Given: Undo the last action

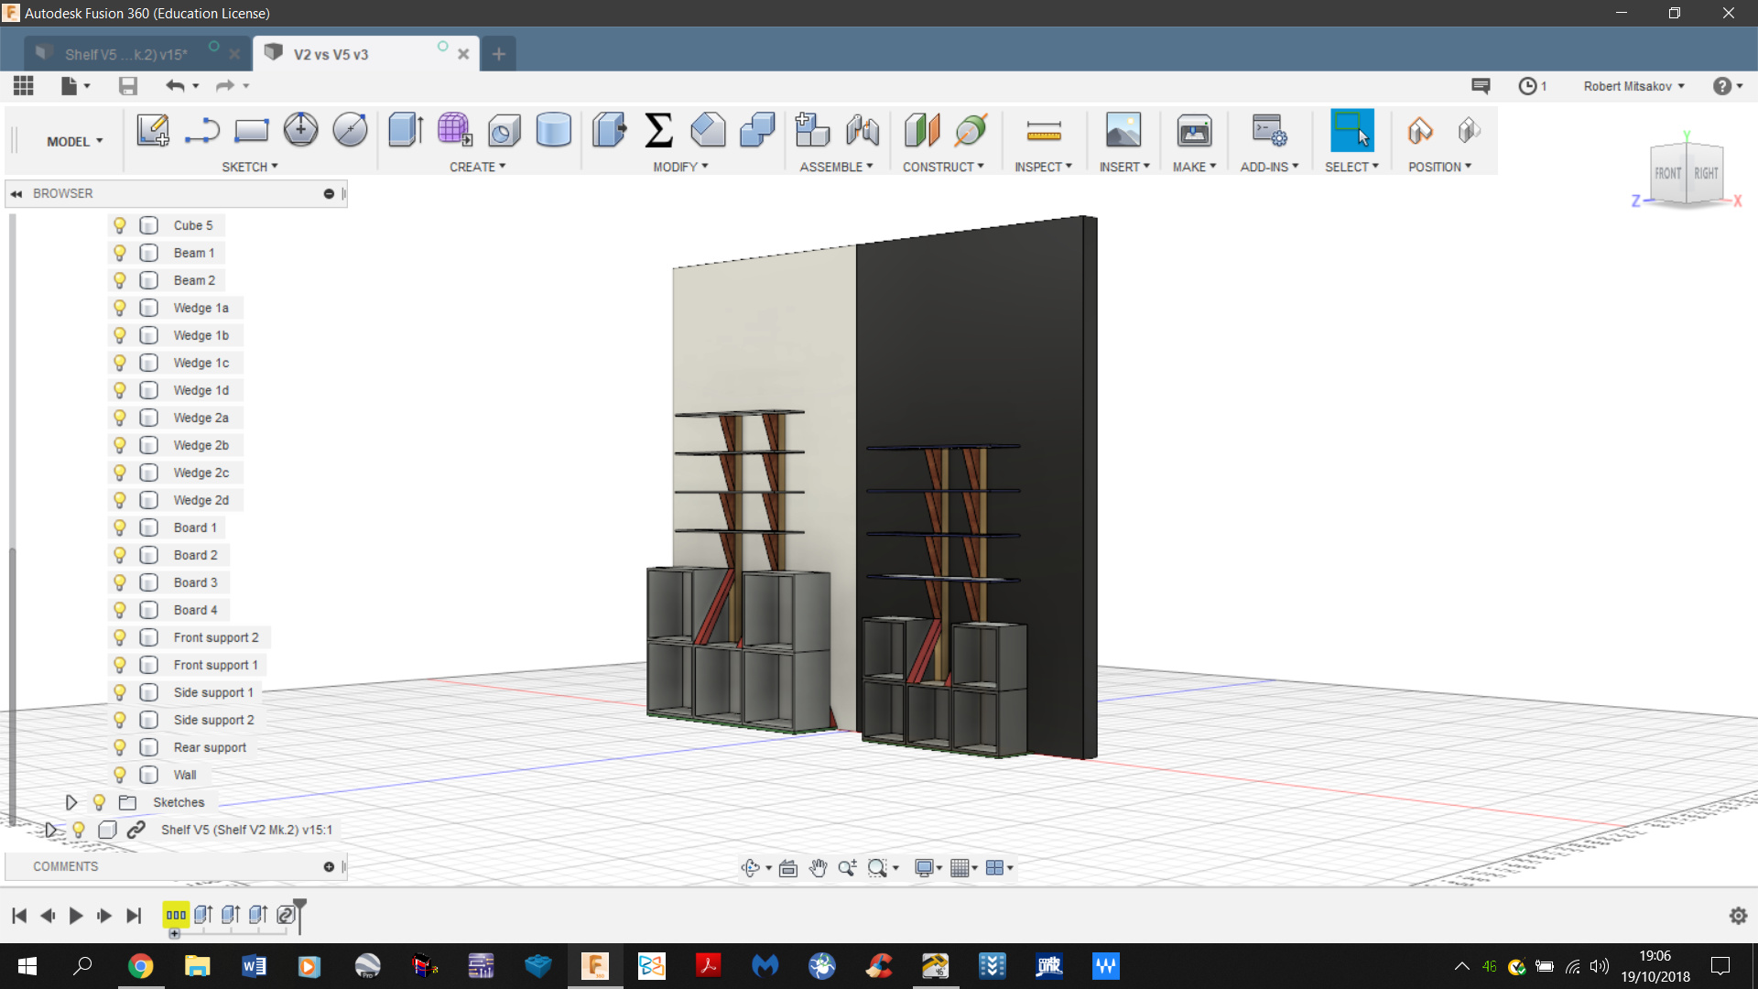Looking at the screenshot, I should click(175, 86).
